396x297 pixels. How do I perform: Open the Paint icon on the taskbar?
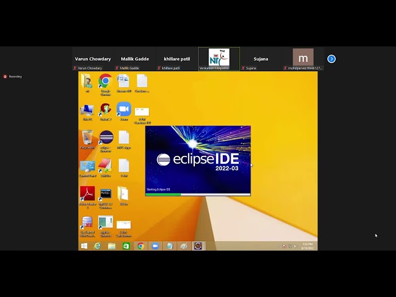pos(184,246)
